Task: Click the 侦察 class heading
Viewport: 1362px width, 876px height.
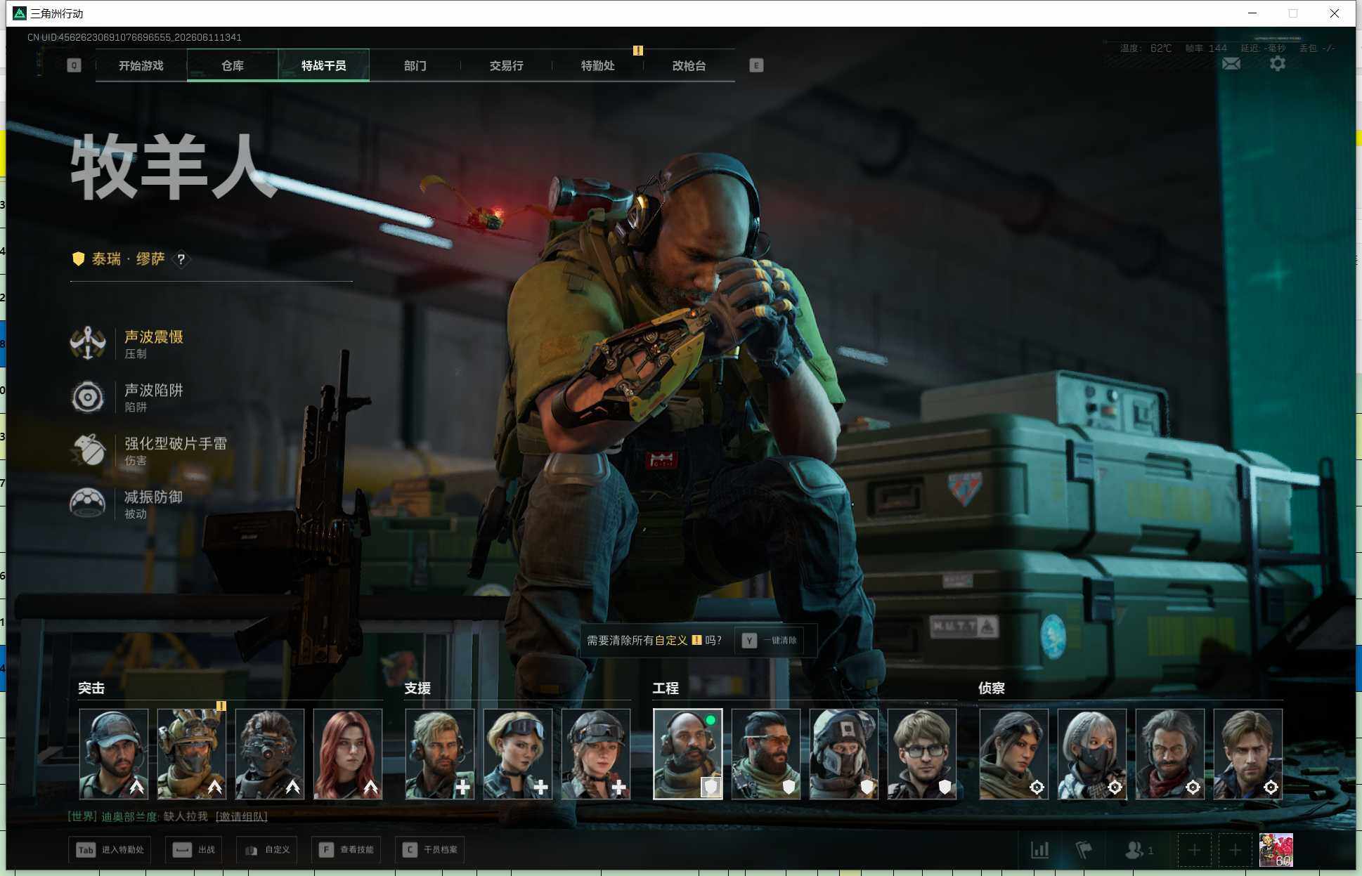Action: coord(992,688)
